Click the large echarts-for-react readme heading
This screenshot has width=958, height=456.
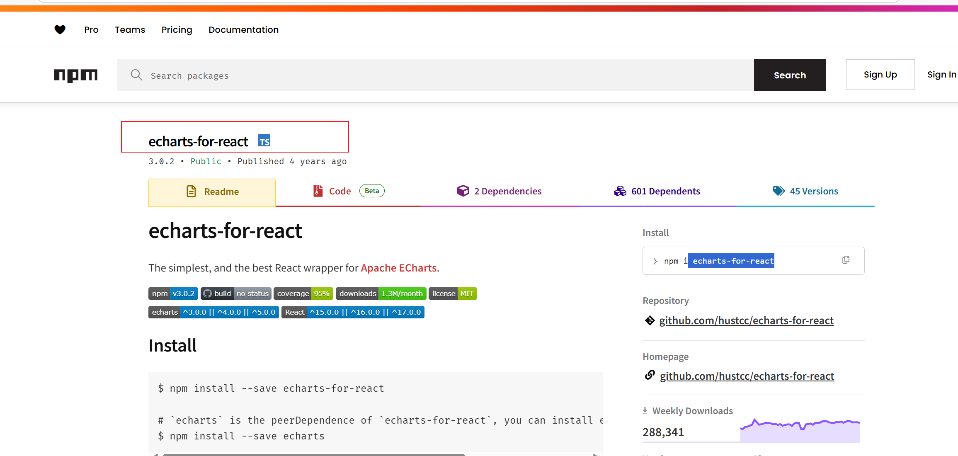pos(225,230)
